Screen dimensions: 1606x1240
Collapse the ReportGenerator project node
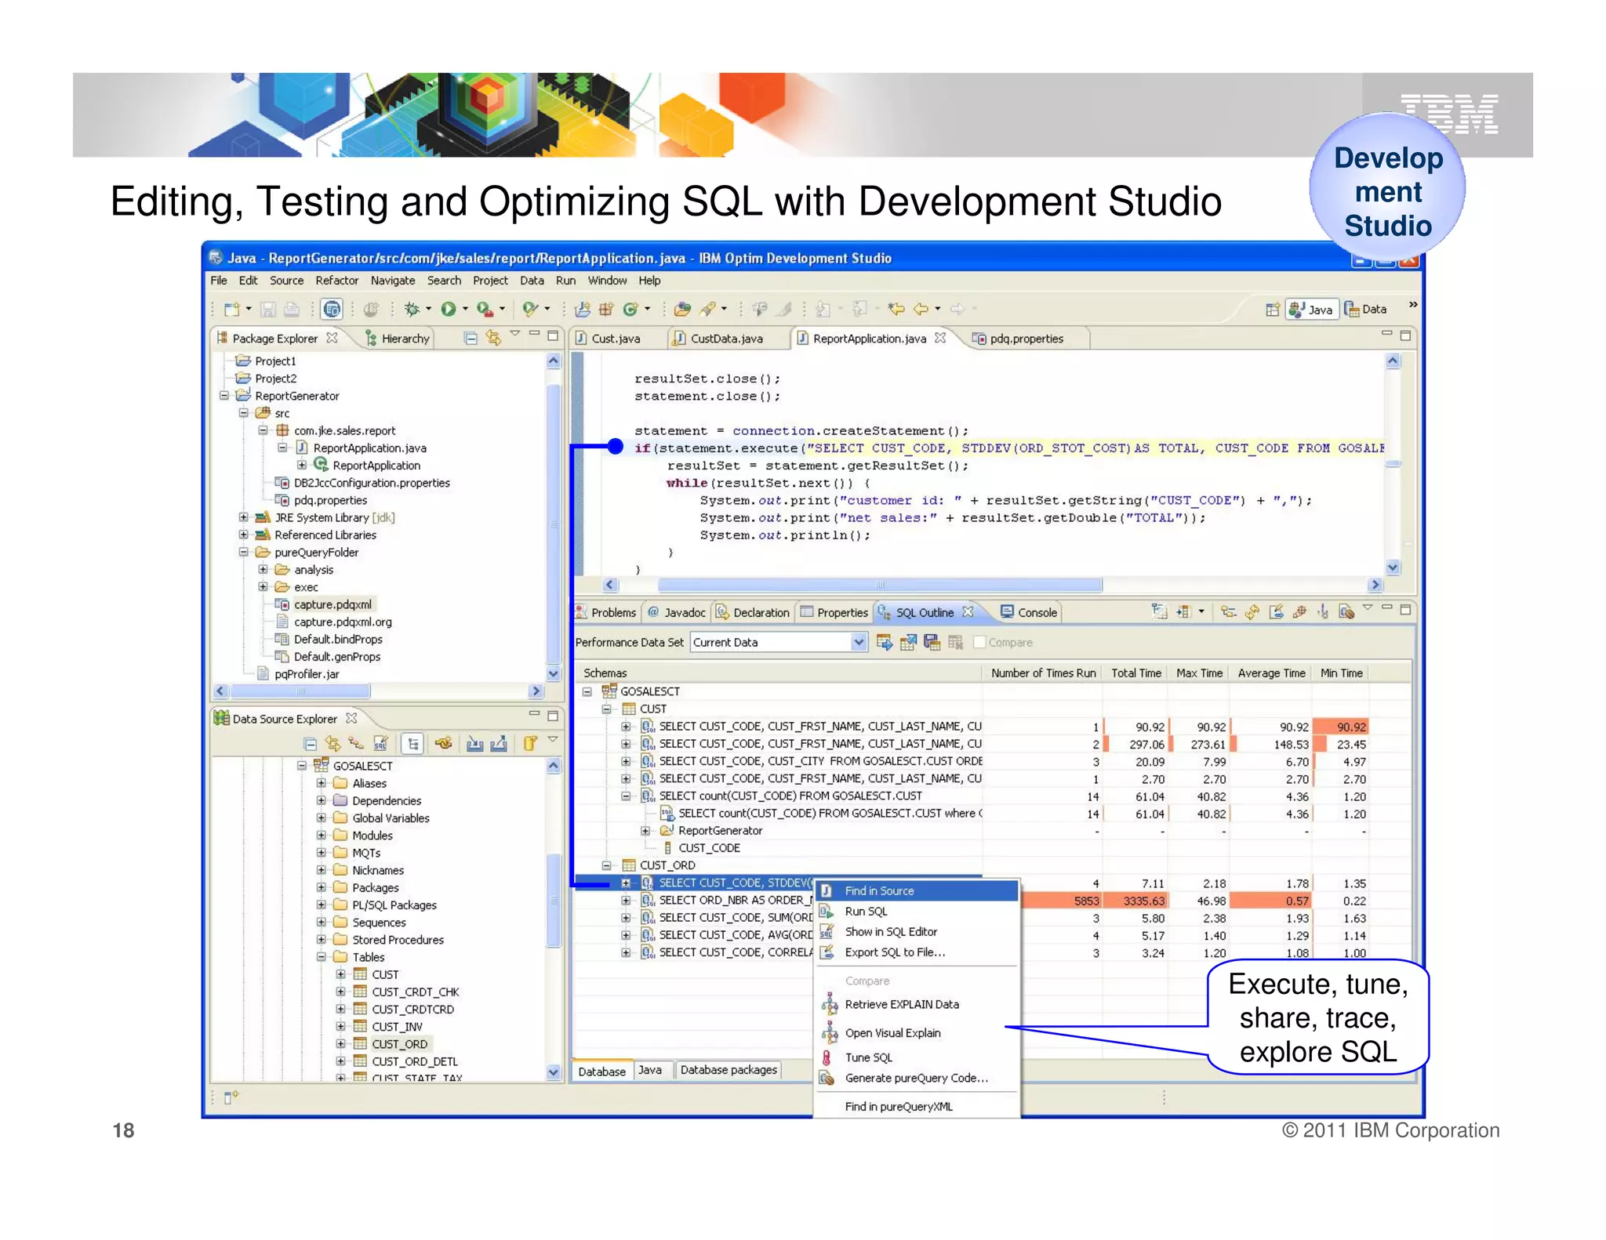click(x=224, y=396)
